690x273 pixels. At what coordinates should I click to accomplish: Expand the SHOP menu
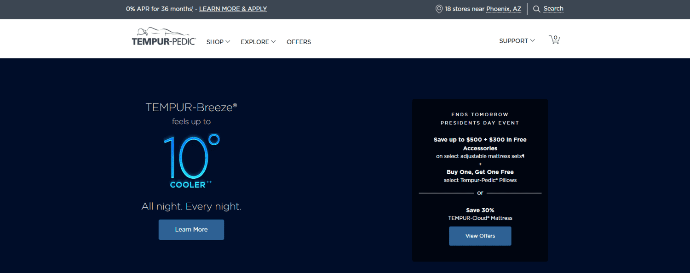218,42
